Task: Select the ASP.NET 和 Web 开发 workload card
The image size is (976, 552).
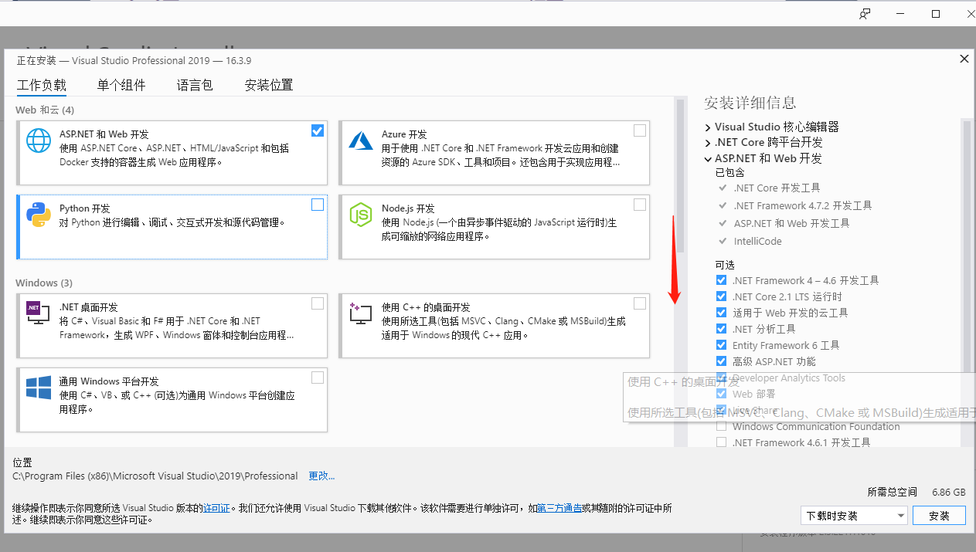Action: (172, 152)
